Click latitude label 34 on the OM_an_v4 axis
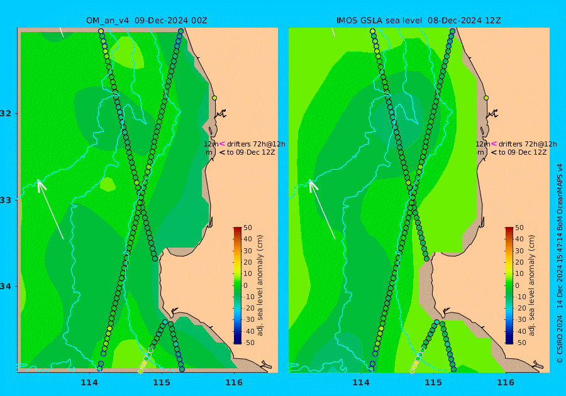 (6, 287)
